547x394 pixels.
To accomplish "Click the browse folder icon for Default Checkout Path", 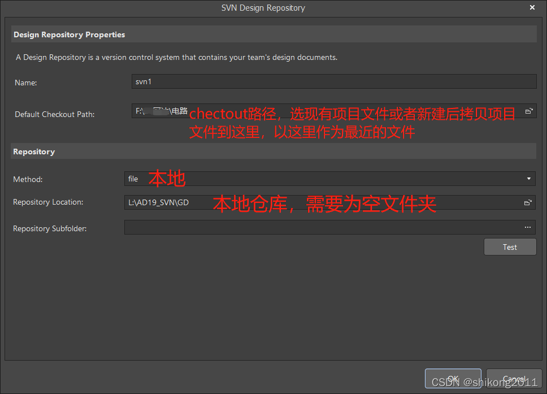I will point(528,111).
